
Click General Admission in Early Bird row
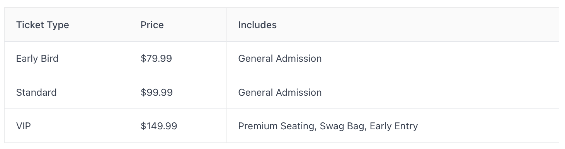pyautogui.click(x=280, y=59)
